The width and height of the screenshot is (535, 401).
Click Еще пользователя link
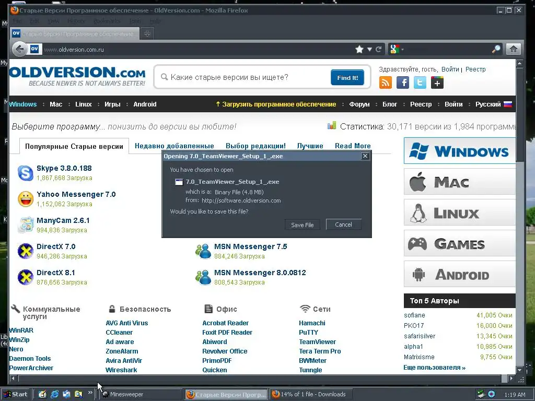434,368
